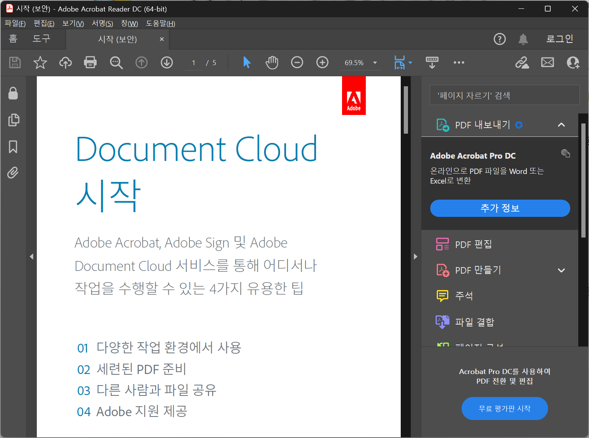This screenshot has width=589, height=438.
Task: Expand the PDF 만들기 section chevron
Action: [561, 271]
